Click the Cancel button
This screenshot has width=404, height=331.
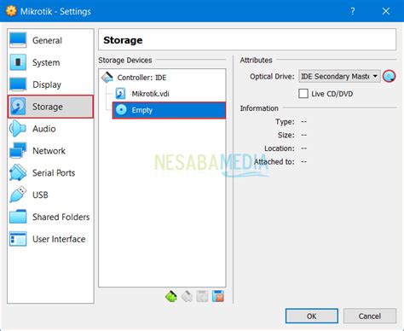point(370,316)
